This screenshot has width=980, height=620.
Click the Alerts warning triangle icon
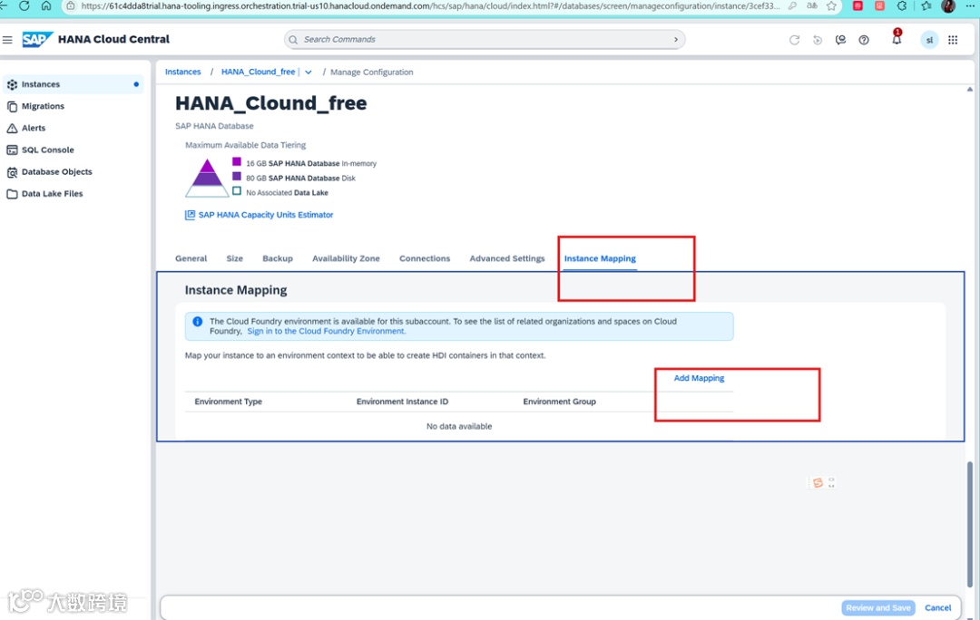pos(12,128)
